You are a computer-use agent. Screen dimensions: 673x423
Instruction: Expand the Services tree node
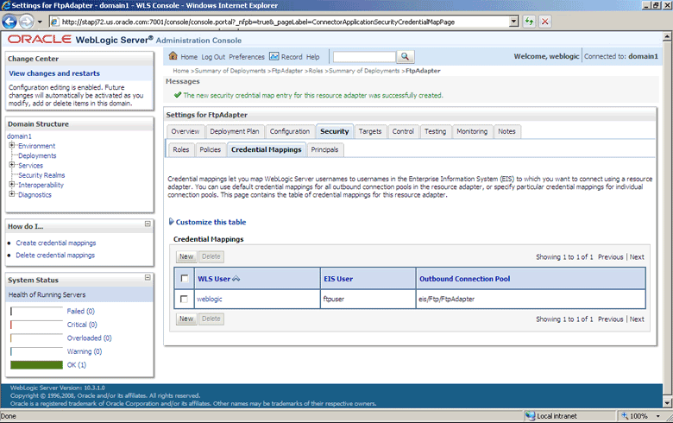12,165
